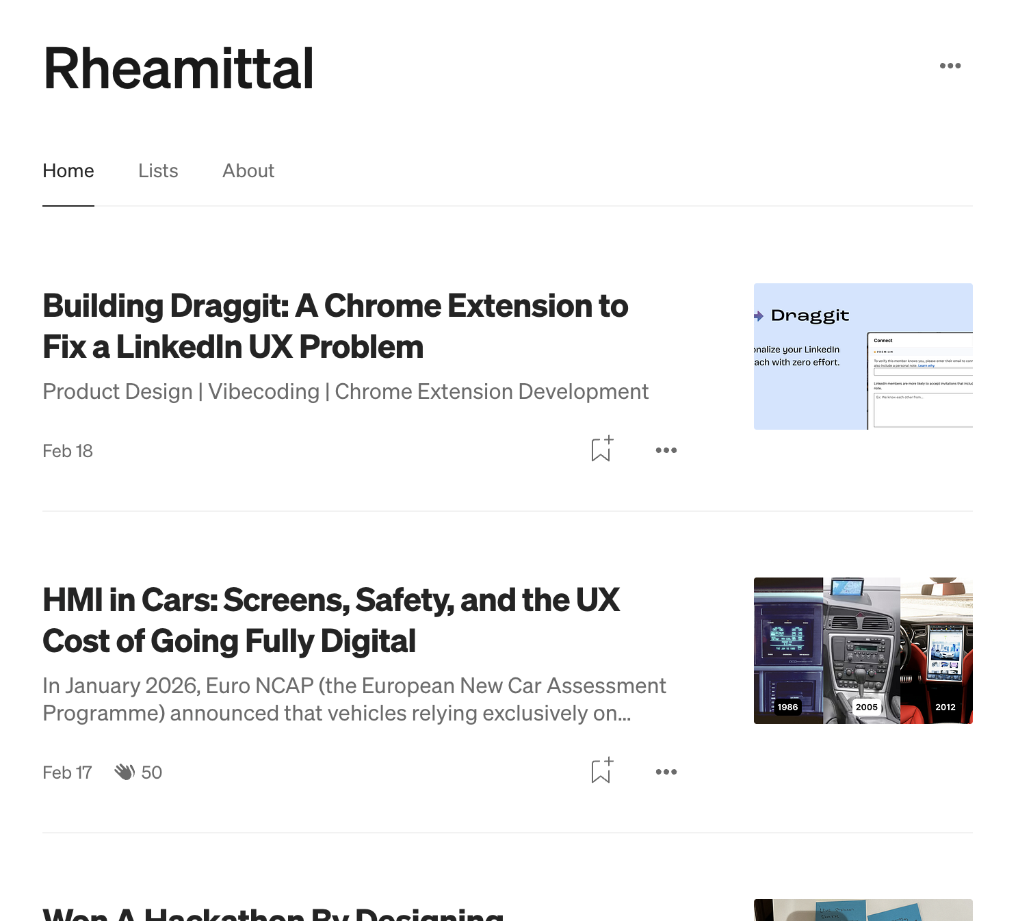The image size is (1018, 921).
Task: Click the car dashboard evolution thumbnail
Action: coord(863,650)
